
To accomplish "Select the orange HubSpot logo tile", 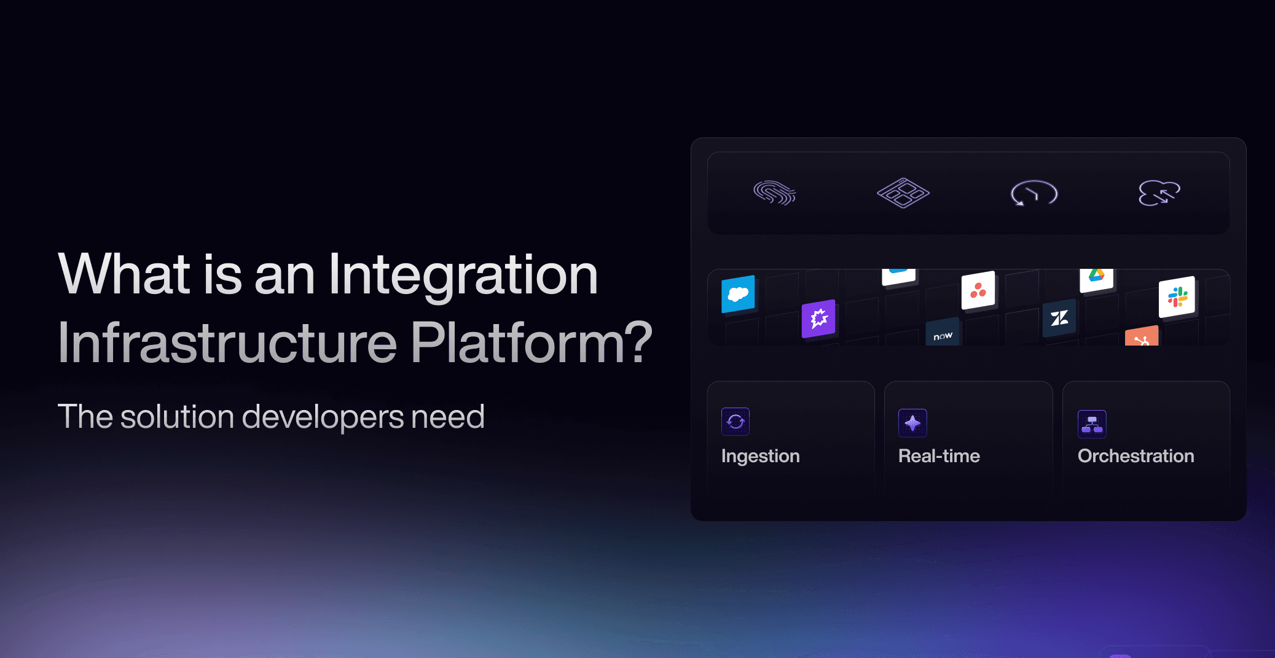I will 1142,337.
